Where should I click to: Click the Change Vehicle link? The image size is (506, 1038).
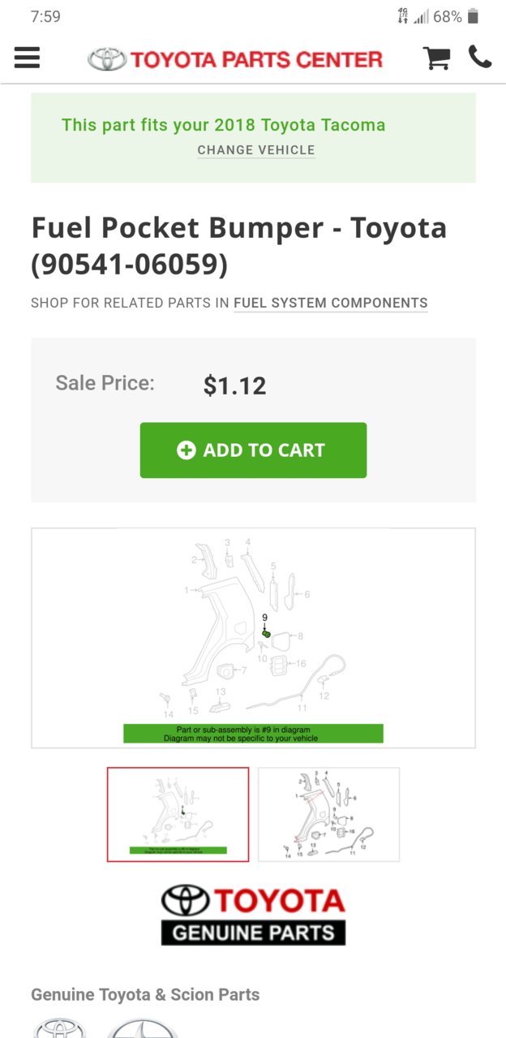[x=256, y=150]
